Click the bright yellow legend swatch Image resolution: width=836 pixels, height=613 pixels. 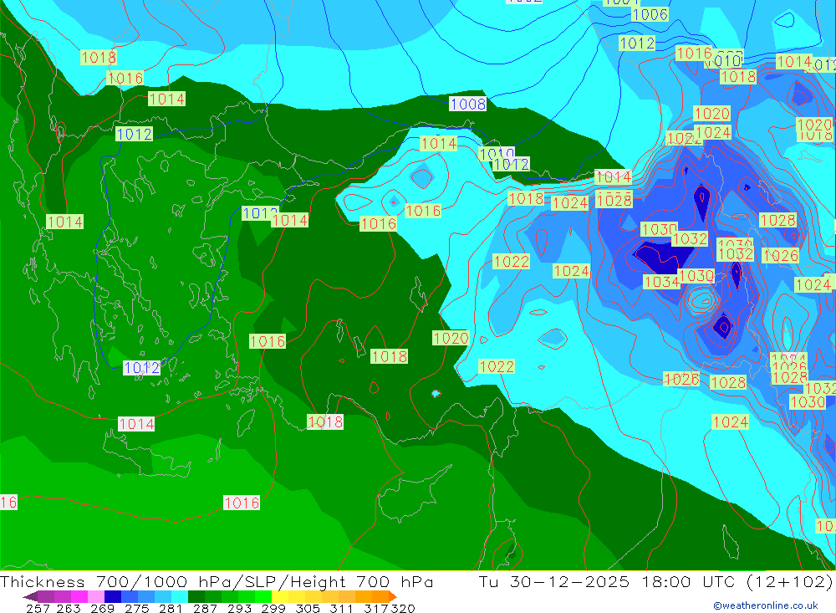pyautogui.click(x=280, y=596)
